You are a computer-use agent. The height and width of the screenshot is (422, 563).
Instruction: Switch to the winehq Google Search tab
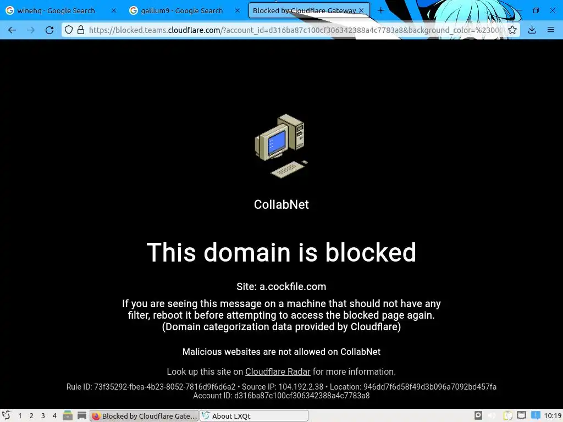pos(57,10)
